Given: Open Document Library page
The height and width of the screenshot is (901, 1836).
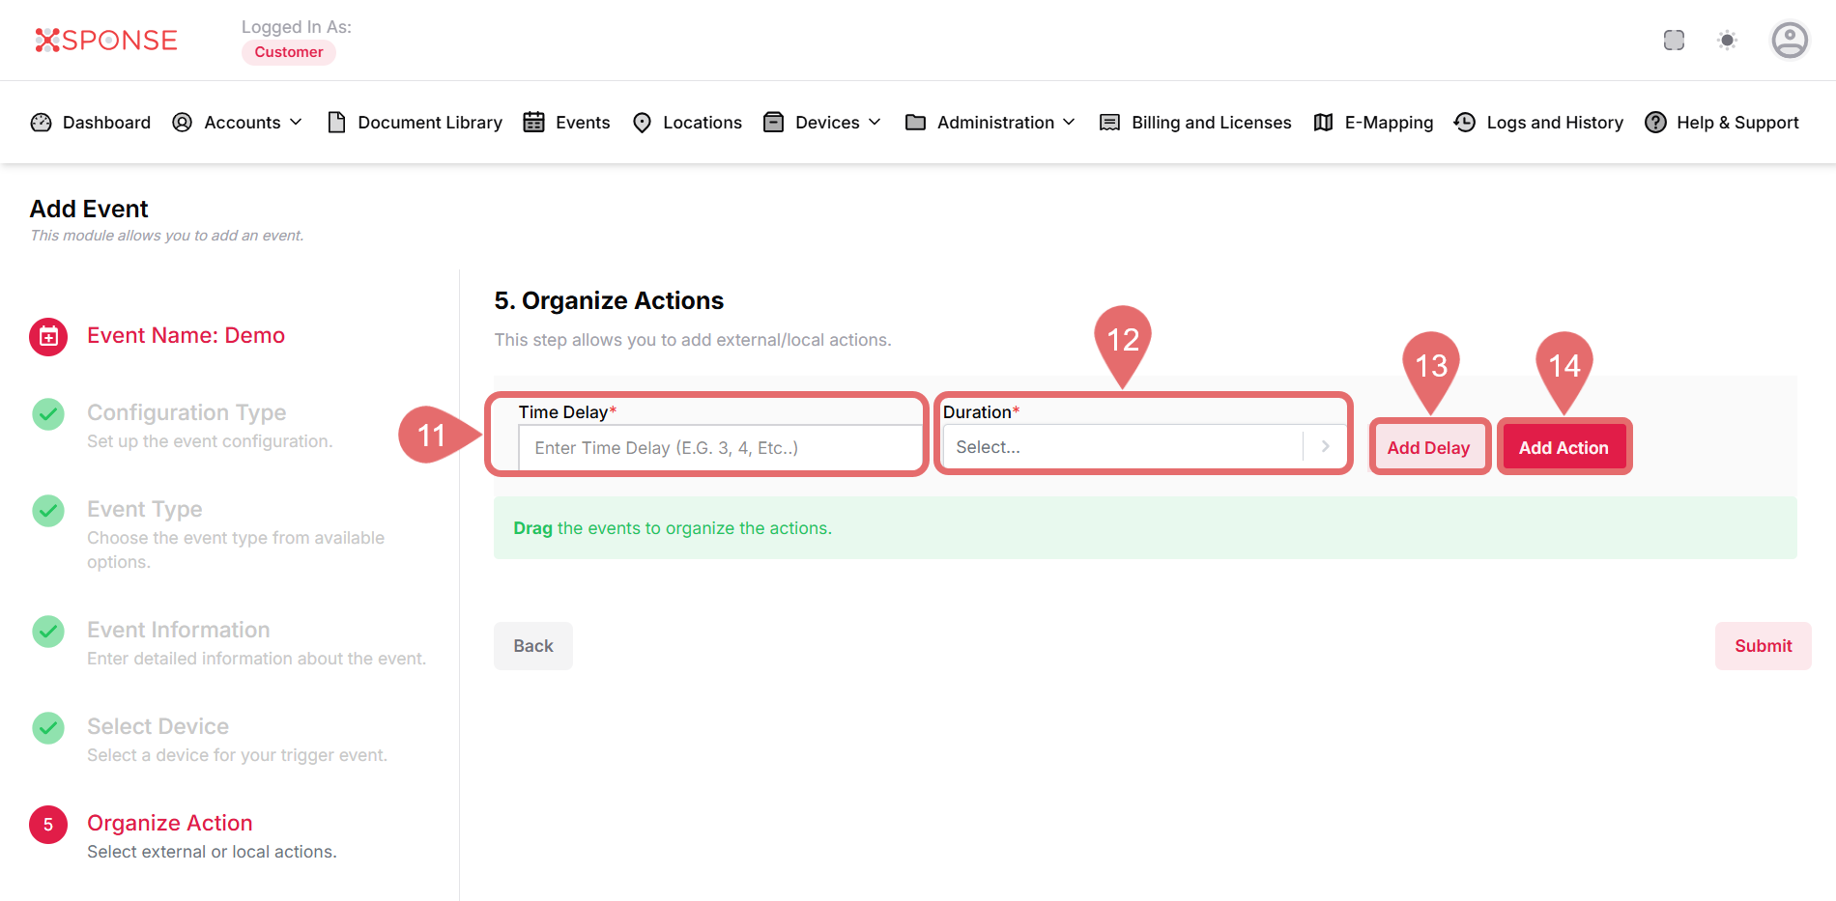Looking at the screenshot, I should point(415,123).
